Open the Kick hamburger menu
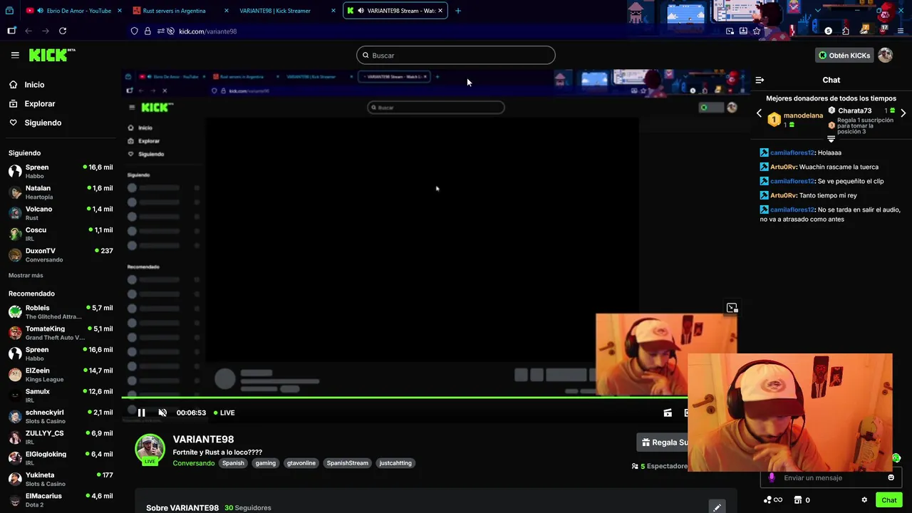This screenshot has height=513, width=912. (15, 55)
